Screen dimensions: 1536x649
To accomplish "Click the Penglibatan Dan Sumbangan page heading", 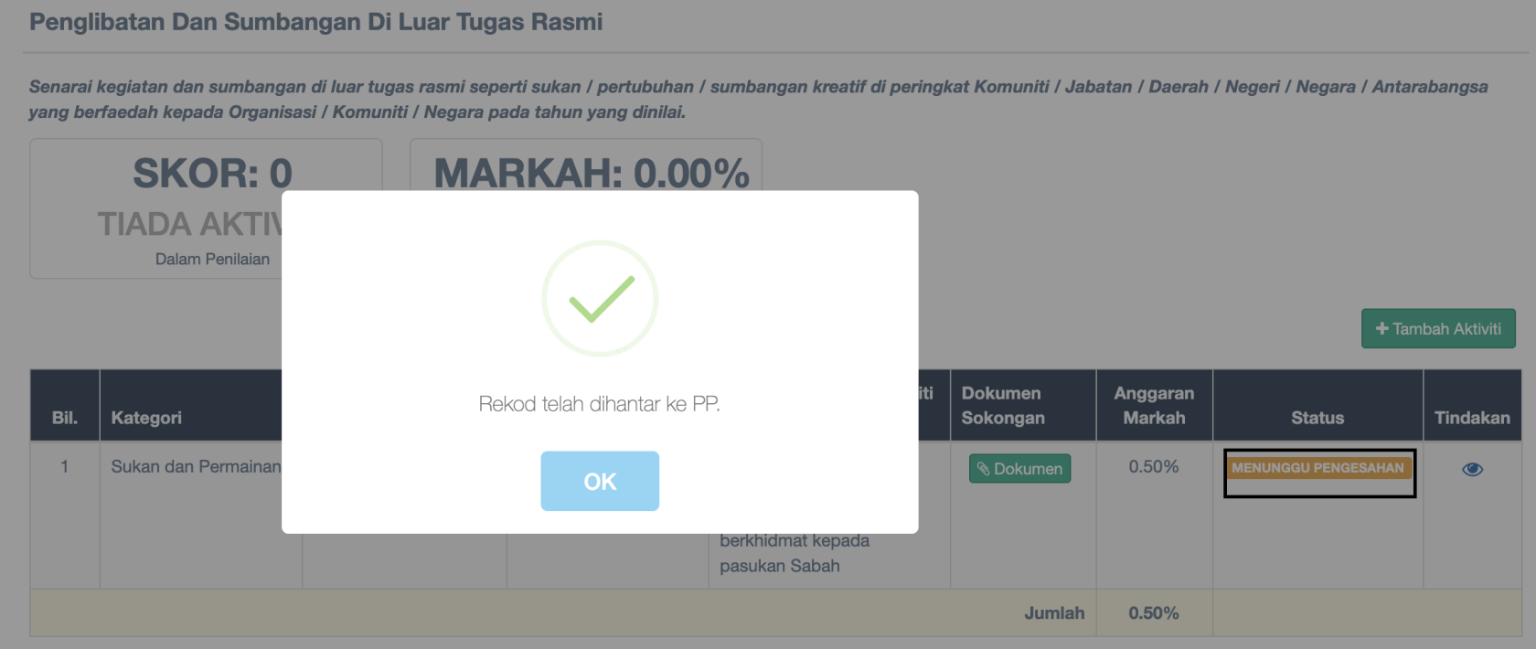I will [315, 22].
